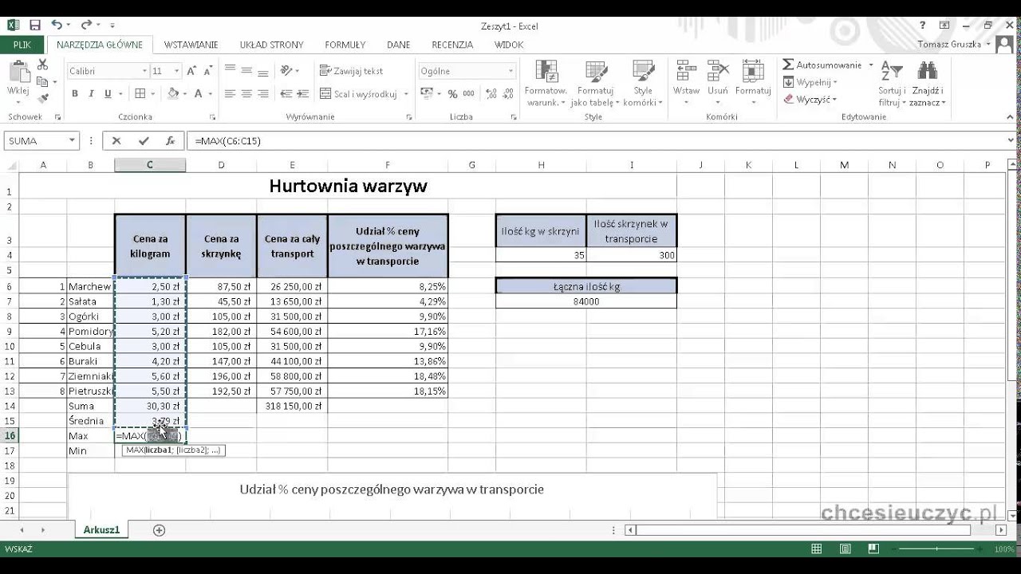This screenshot has width=1021, height=574.
Task: Click the percent style icon
Action: 452,94
